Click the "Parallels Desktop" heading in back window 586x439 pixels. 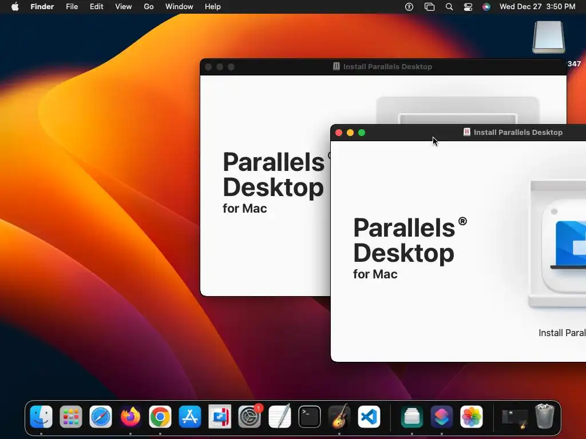274,174
